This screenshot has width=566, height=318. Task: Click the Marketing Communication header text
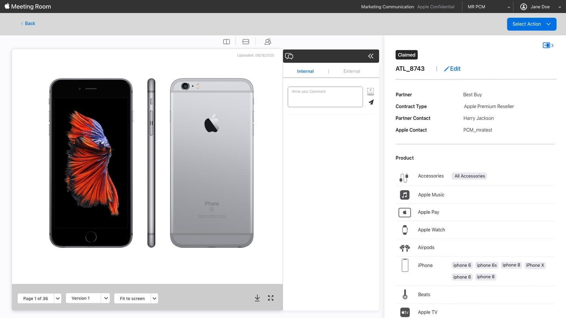(387, 7)
